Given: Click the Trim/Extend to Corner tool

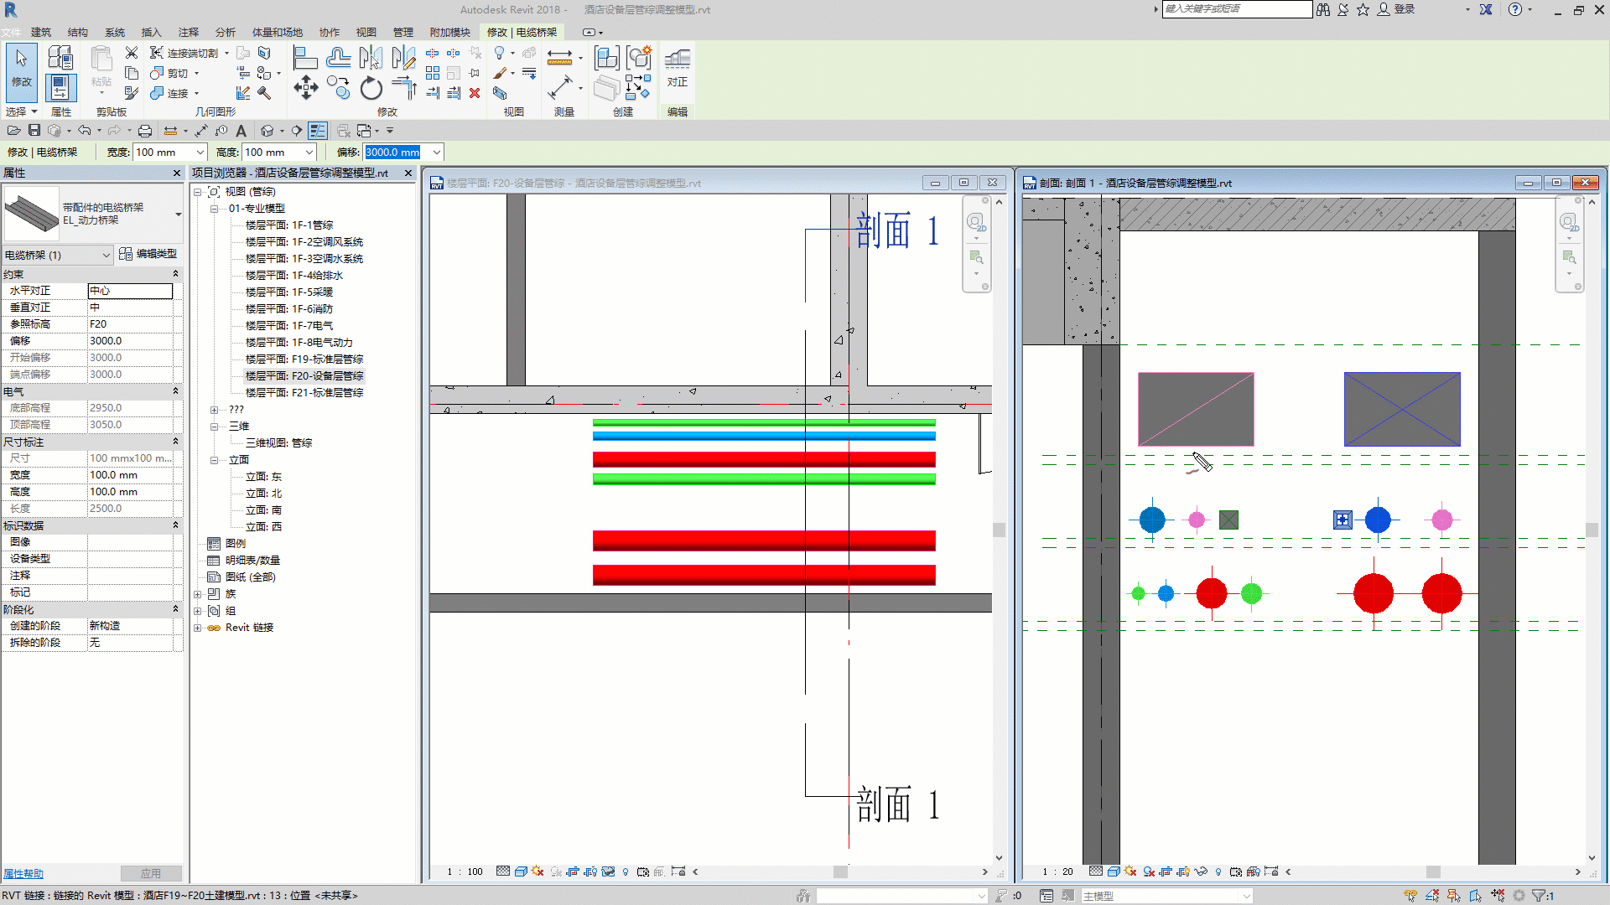Looking at the screenshot, I should 404,88.
